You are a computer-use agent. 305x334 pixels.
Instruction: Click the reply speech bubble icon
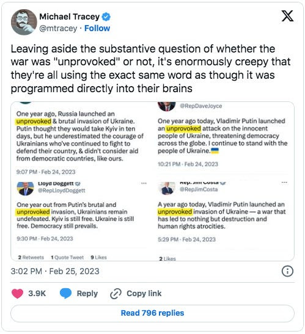tap(65, 293)
